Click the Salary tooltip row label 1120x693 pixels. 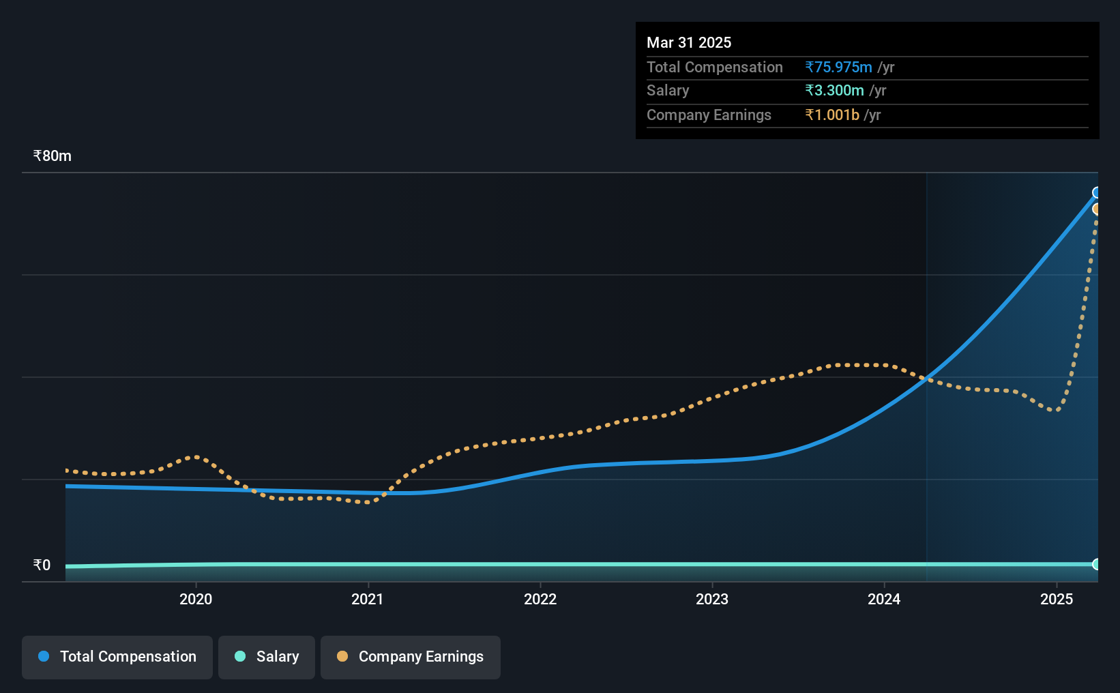[x=668, y=90]
